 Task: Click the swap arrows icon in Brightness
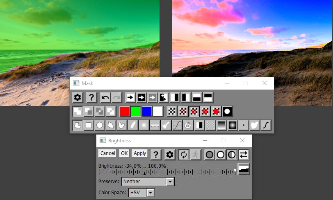(244, 155)
